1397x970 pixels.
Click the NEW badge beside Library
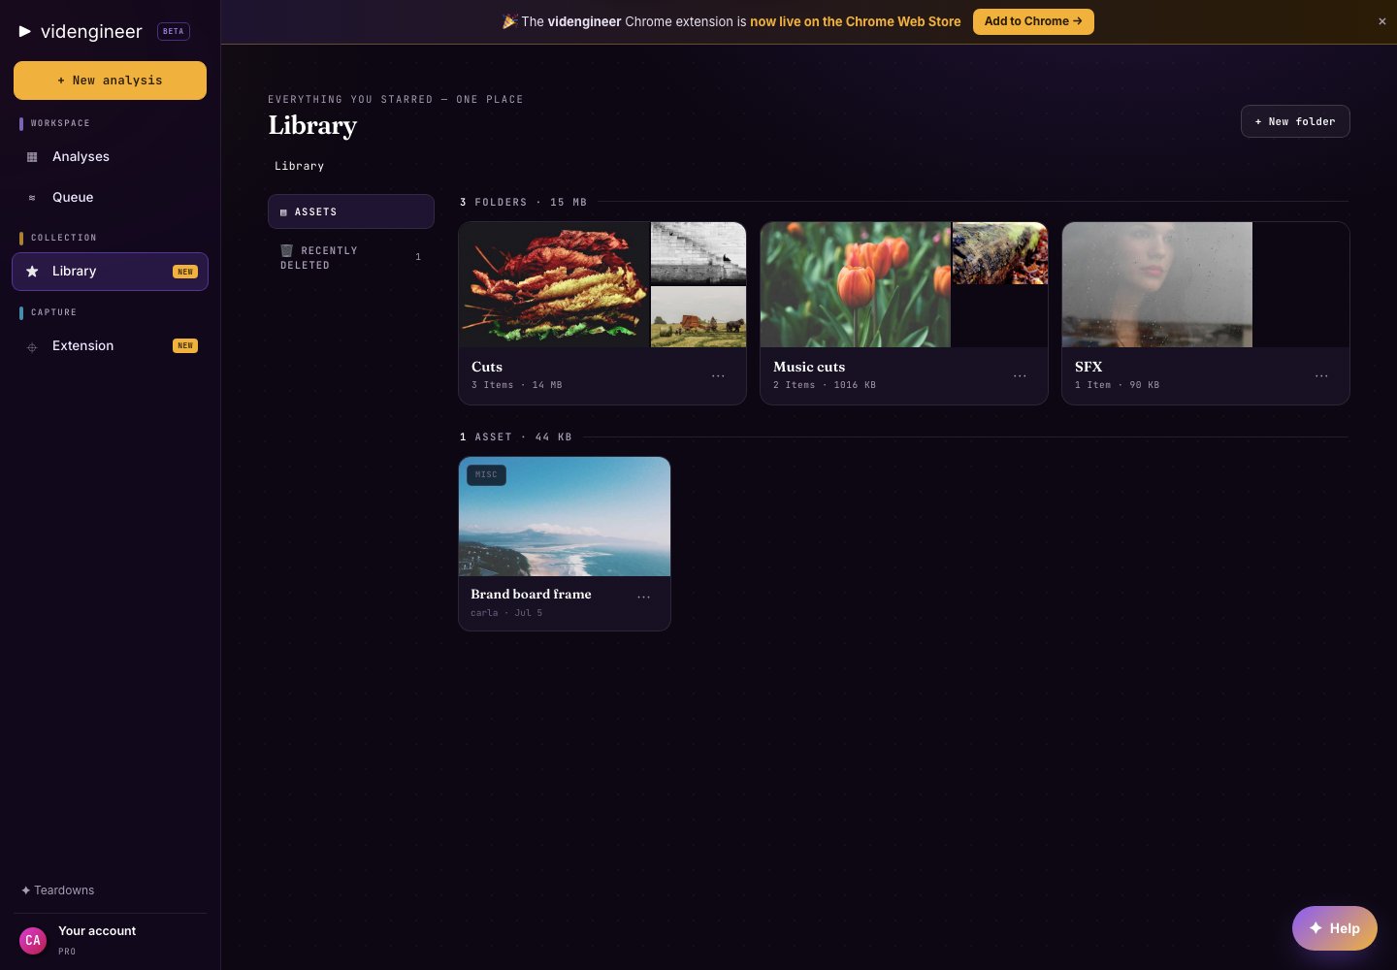[x=185, y=272]
